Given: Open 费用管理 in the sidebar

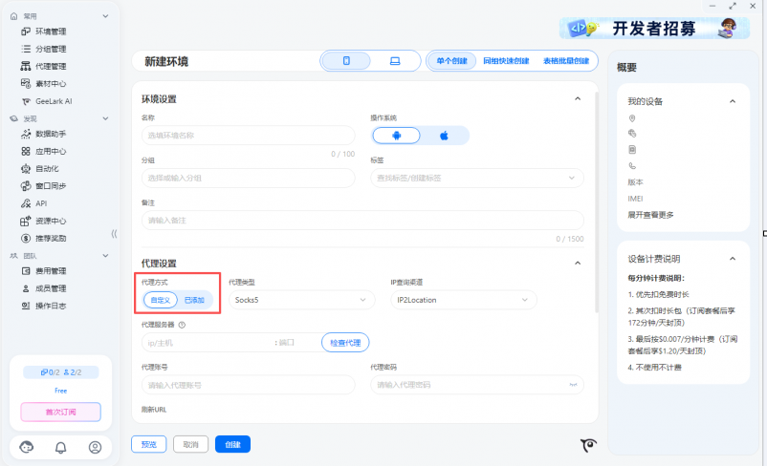Looking at the screenshot, I should pyautogui.click(x=51, y=271).
